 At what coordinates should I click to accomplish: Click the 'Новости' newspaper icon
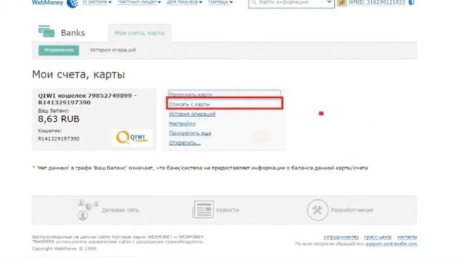tap(203, 209)
